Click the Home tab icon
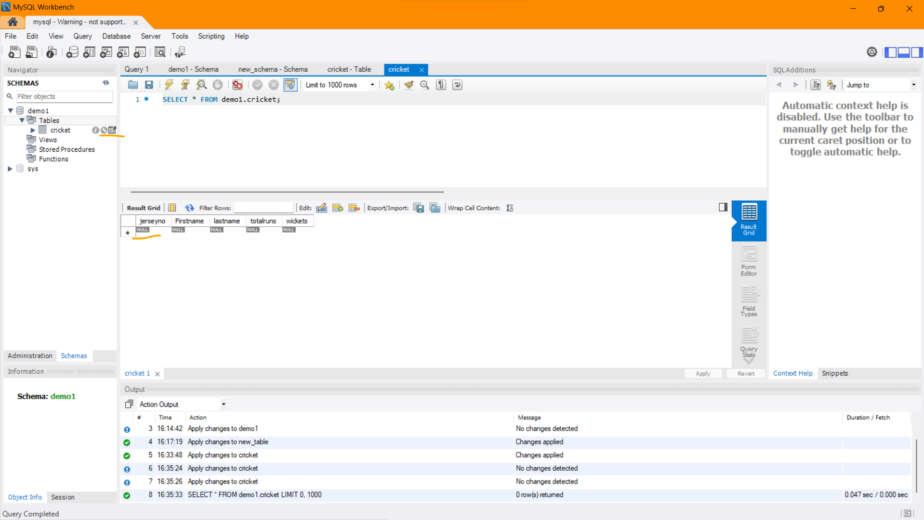This screenshot has height=520, width=924. [13, 22]
